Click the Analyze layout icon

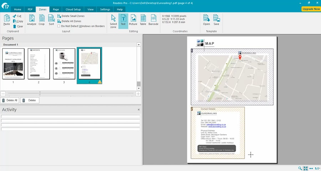pyautogui.click(x=31, y=20)
